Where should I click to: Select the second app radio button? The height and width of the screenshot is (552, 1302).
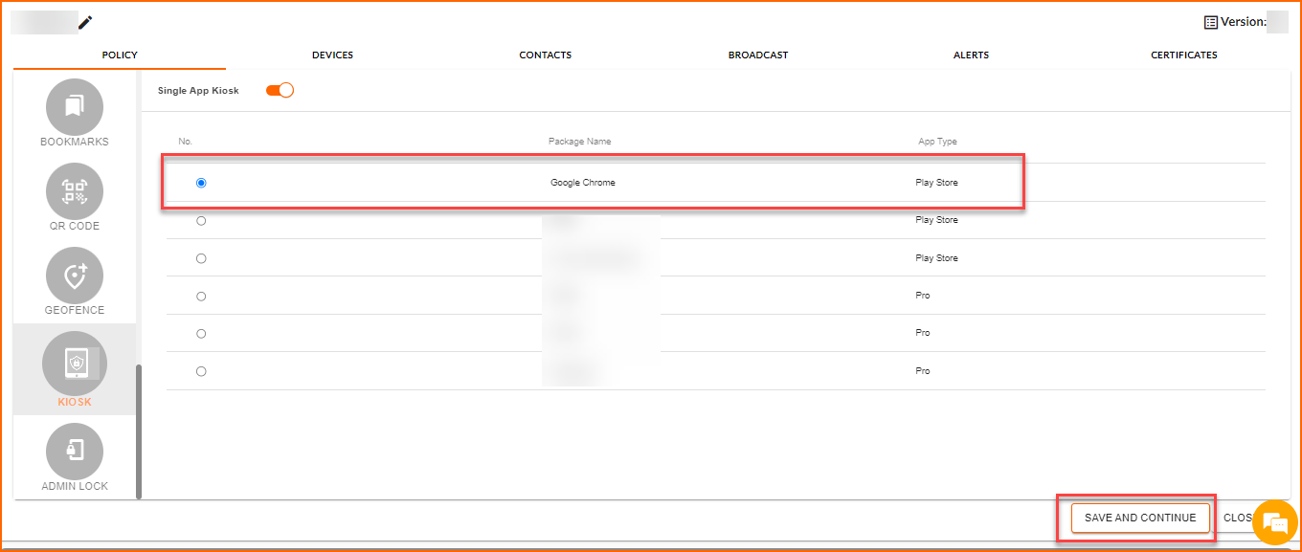tap(201, 220)
